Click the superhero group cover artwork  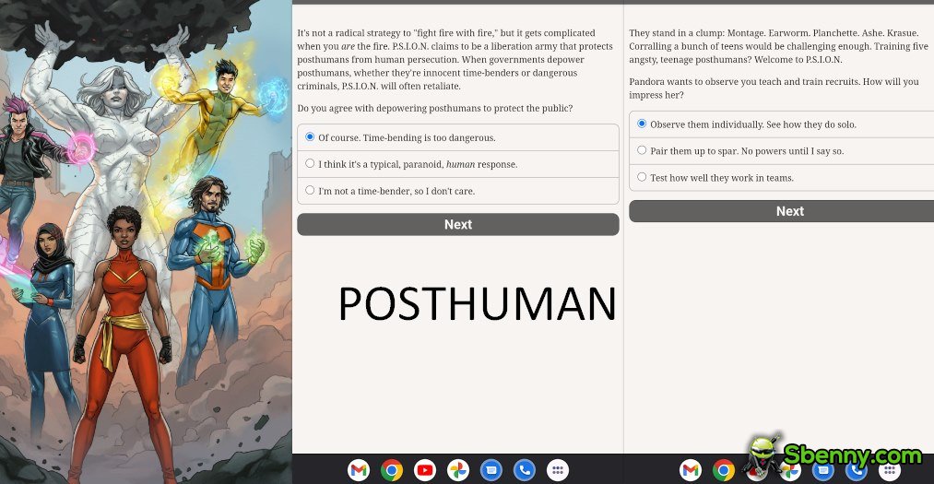pos(146,242)
